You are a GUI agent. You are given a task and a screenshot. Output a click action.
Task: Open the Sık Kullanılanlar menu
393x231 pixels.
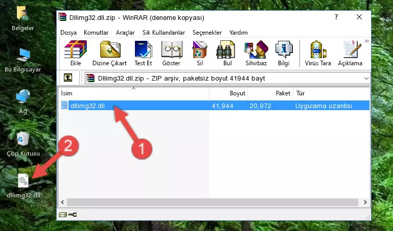(x=164, y=33)
